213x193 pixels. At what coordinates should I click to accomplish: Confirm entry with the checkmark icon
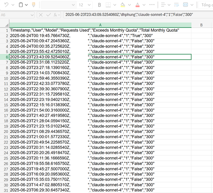49,15
